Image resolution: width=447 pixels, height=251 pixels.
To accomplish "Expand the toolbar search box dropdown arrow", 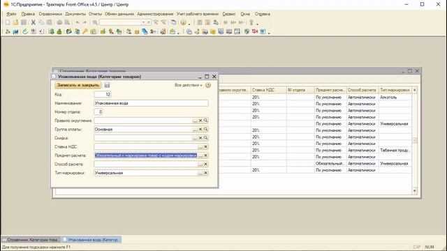I will point(143,22).
